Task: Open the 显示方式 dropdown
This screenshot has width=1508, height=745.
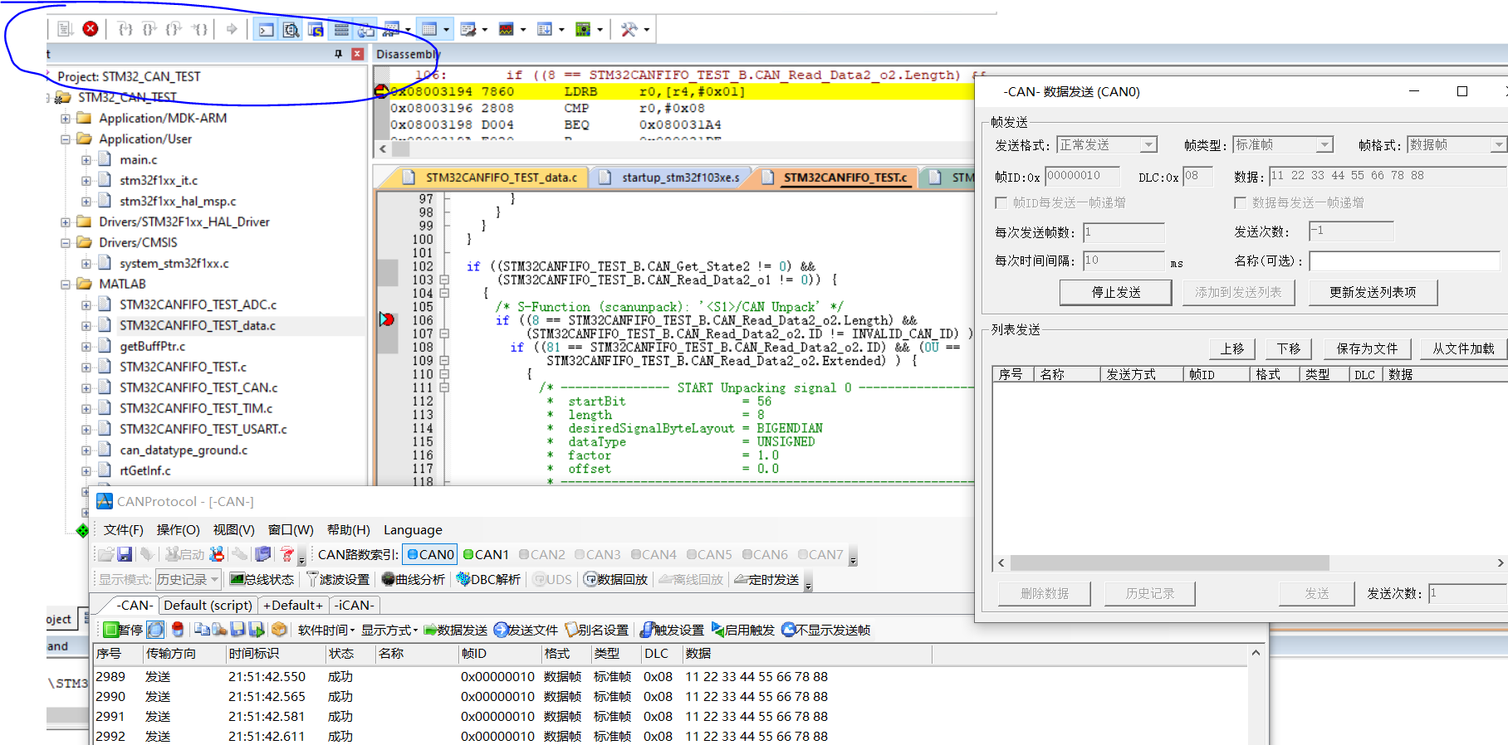Action: [x=389, y=630]
